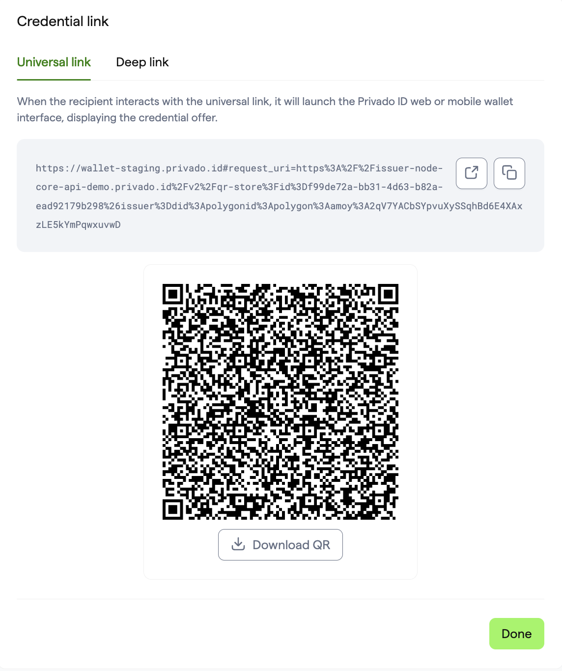Open the universal link in a new window
Image resolution: width=562 pixels, height=671 pixels.
coord(471,173)
